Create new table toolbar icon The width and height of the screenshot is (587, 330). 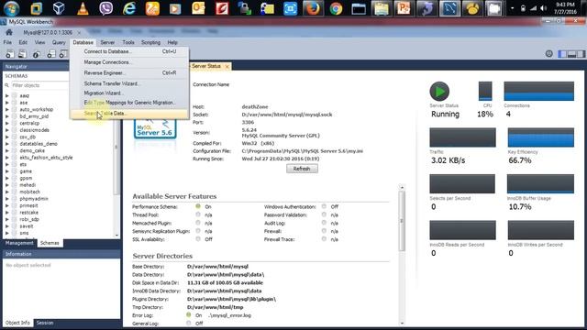pos(63,55)
